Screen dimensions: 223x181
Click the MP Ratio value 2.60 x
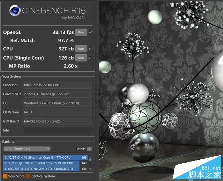point(71,66)
